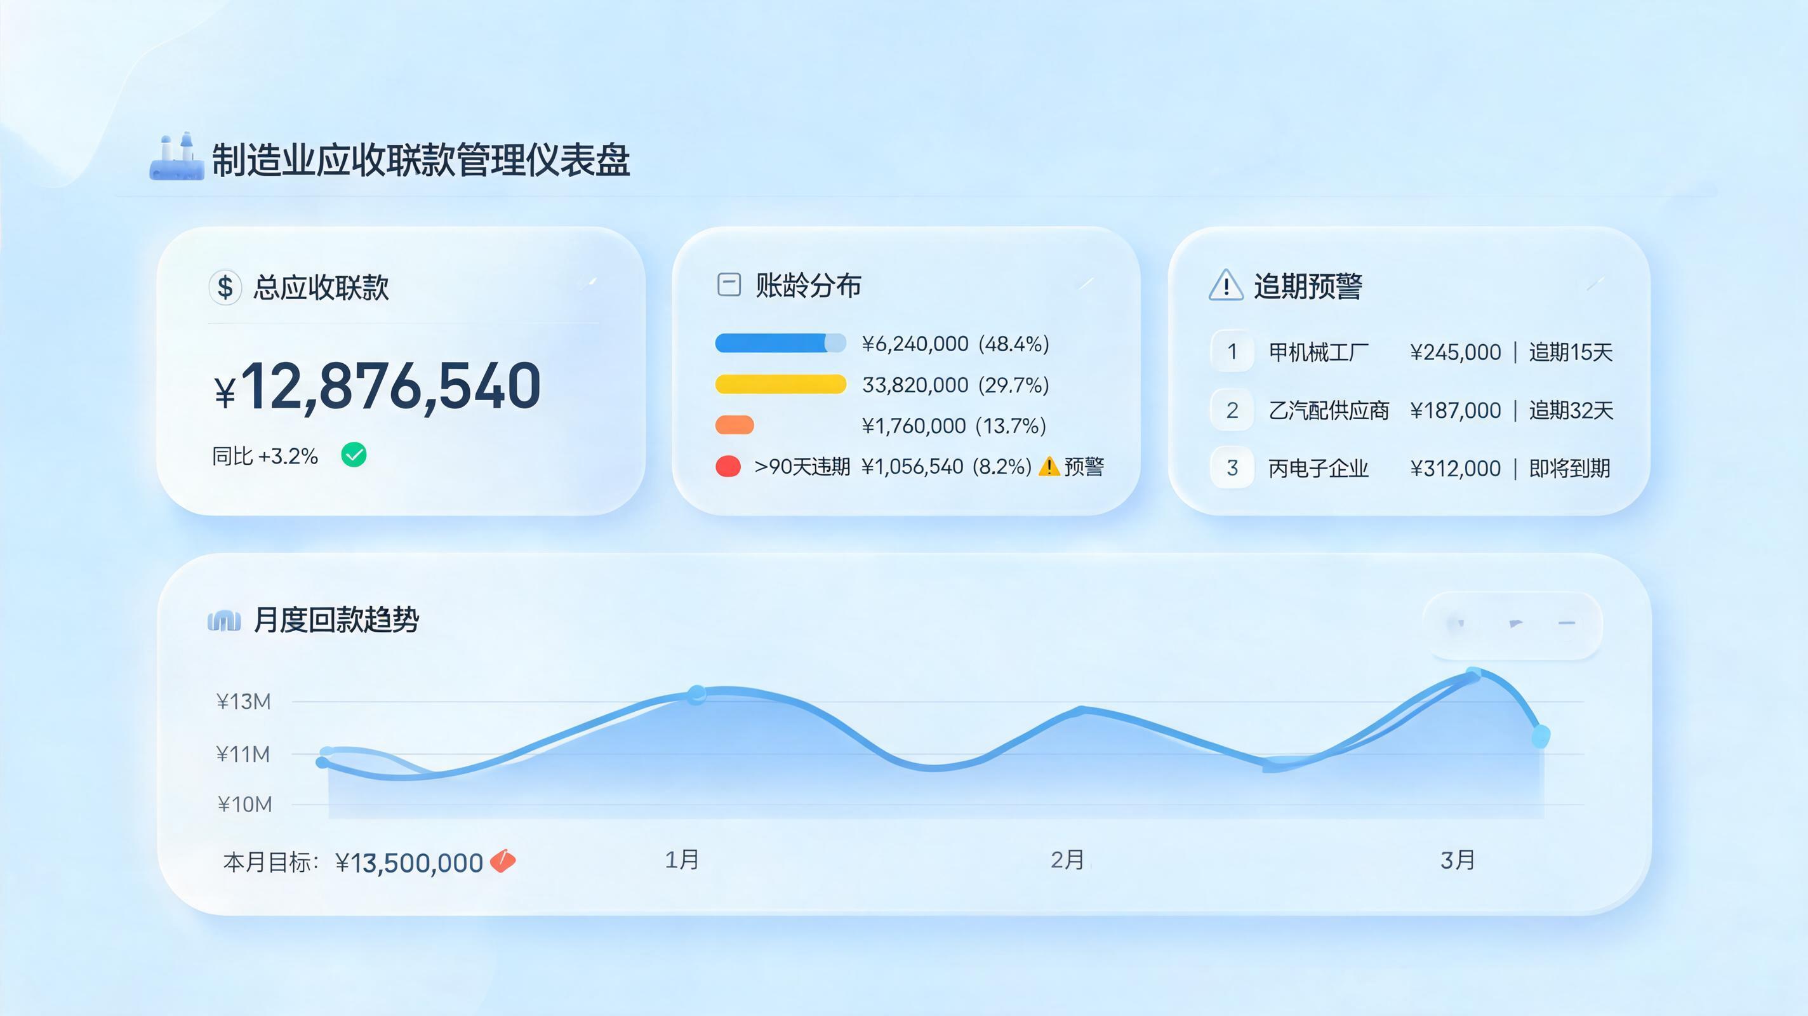Click the red dot before >90天
Image resolution: width=1808 pixels, height=1016 pixels.
pyautogui.click(x=728, y=466)
